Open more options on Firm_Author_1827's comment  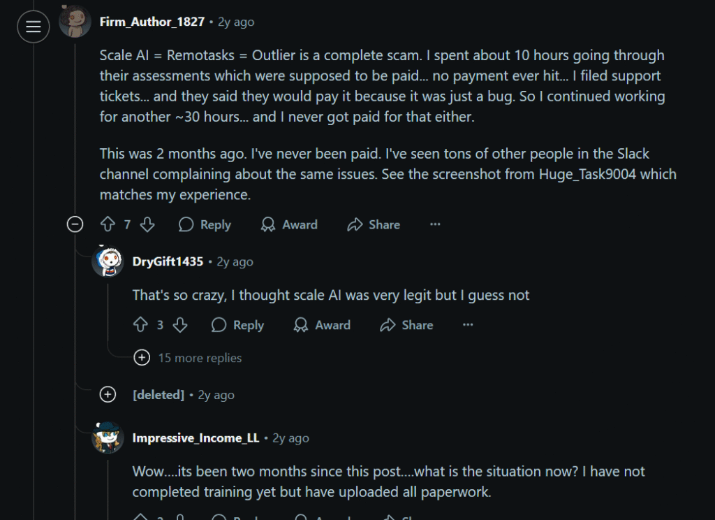(x=435, y=224)
